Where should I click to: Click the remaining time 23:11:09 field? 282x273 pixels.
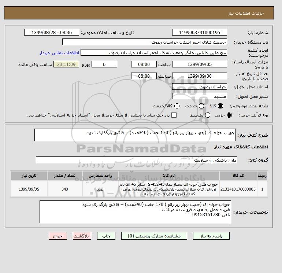[x=66, y=64]
